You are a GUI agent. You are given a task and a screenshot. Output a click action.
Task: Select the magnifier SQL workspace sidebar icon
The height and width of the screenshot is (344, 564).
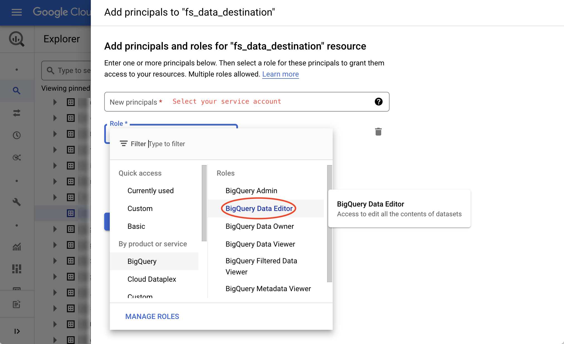[x=17, y=90]
